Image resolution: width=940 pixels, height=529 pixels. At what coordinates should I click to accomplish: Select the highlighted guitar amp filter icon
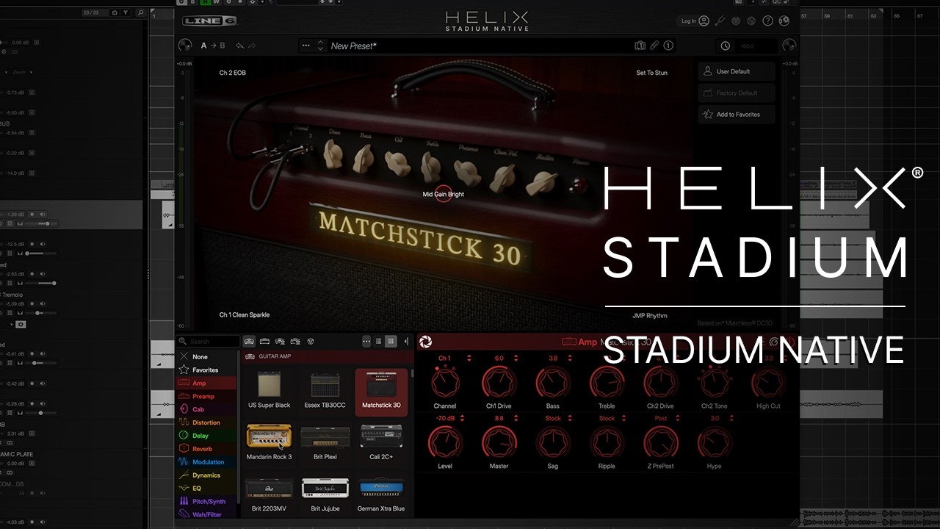(x=249, y=342)
